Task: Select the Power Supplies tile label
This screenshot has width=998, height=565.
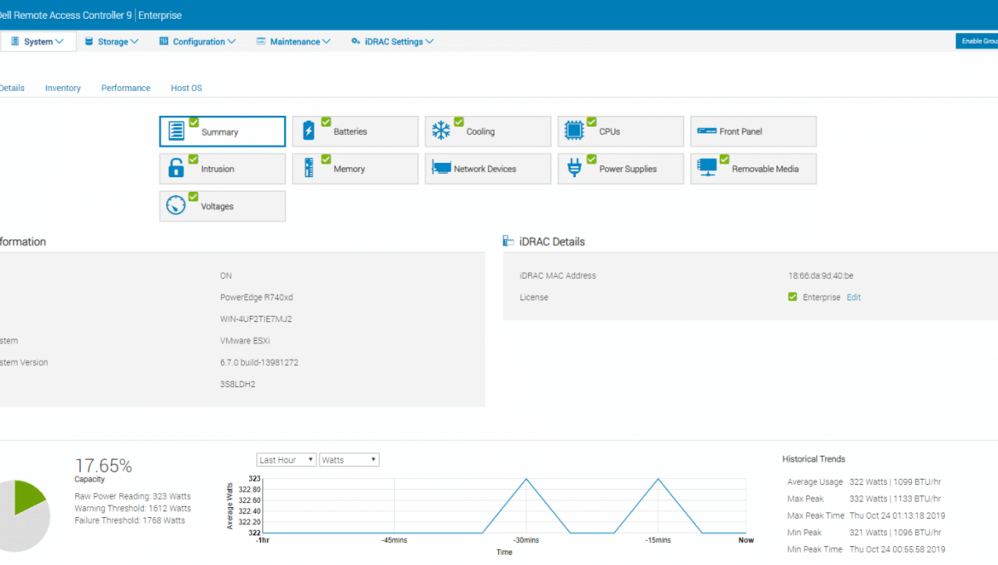Action: (628, 169)
